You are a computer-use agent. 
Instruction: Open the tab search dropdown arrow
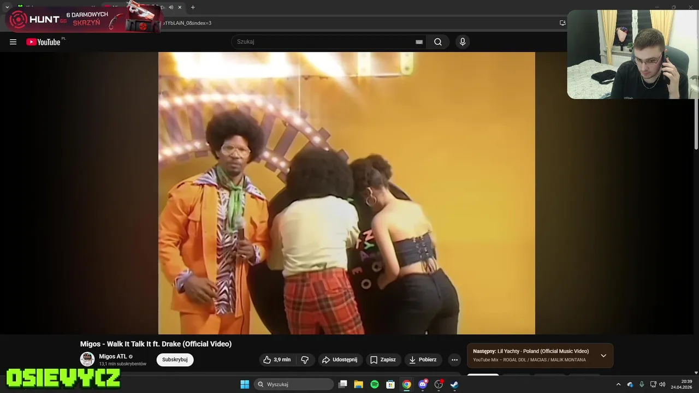pos(7,7)
